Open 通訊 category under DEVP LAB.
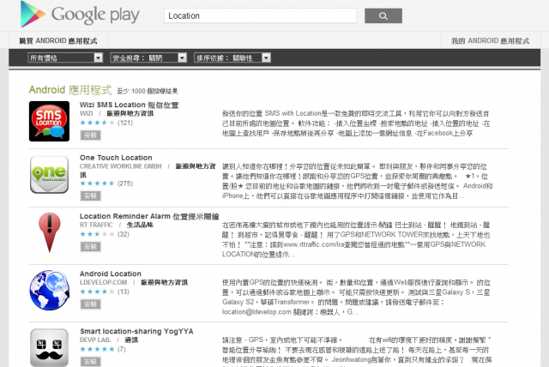 coord(131,340)
